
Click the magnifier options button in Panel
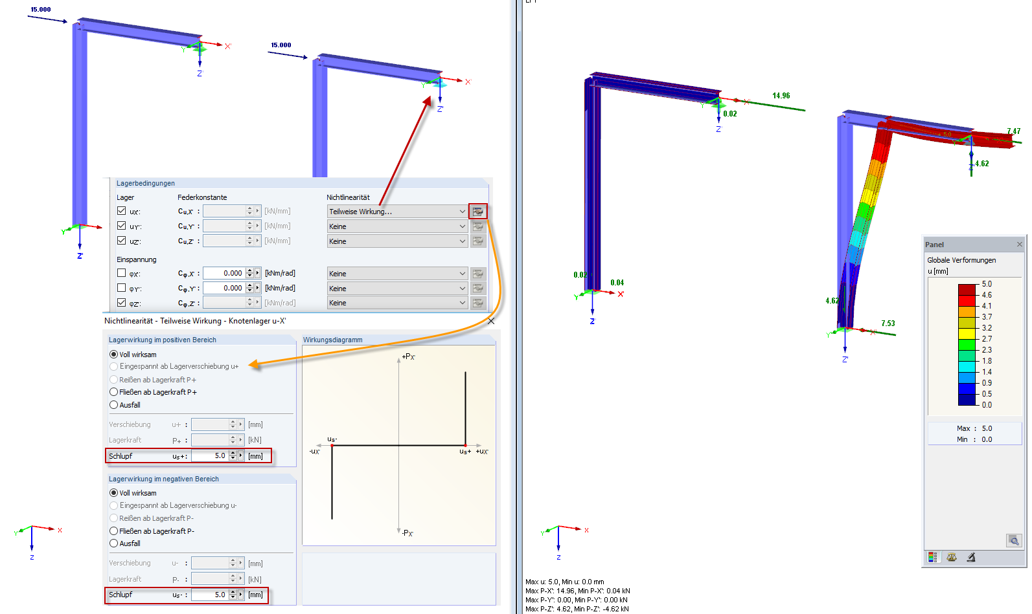(x=1014, y=540)
